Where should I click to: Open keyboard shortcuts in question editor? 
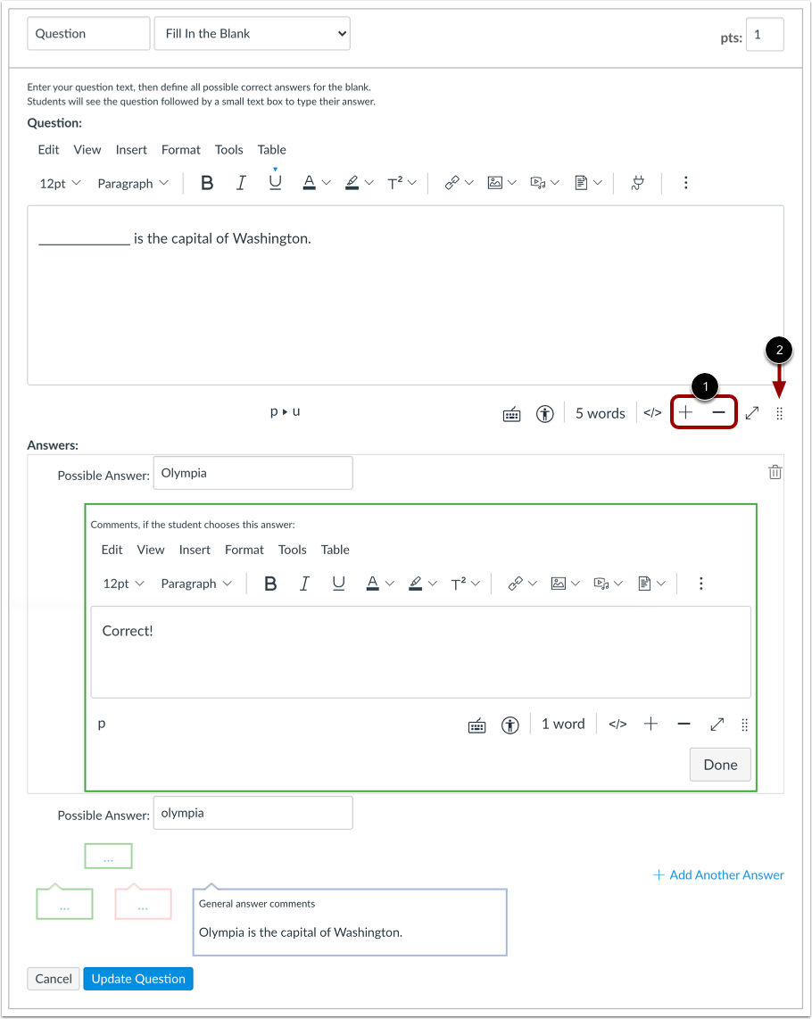click(511, 414)
